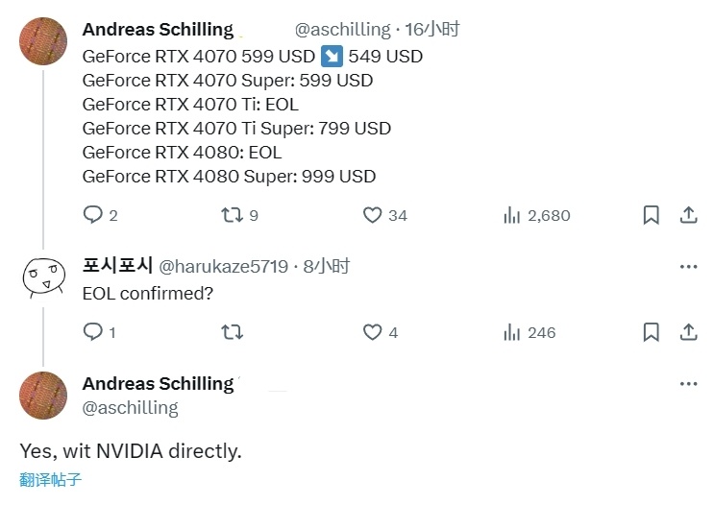Like the 'EOL confirmed?' reply

click(373, 332)
